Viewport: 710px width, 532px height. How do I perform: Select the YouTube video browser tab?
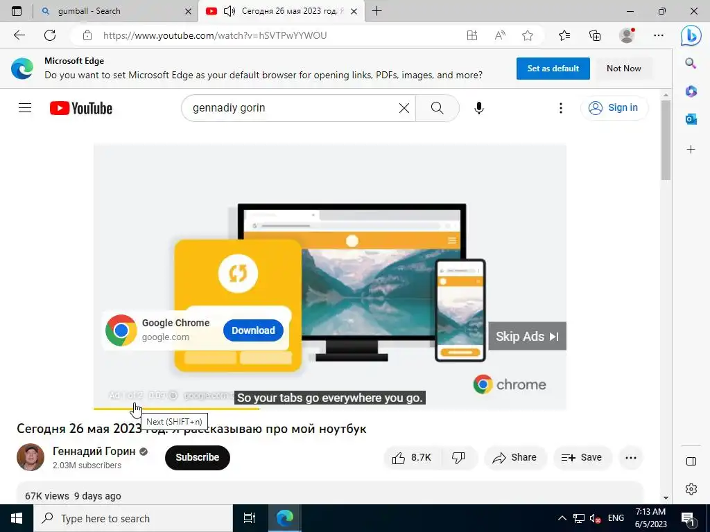pyautogui.click(x=281, y=11)
